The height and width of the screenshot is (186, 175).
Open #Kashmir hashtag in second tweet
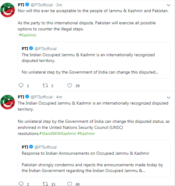point(86,133)
